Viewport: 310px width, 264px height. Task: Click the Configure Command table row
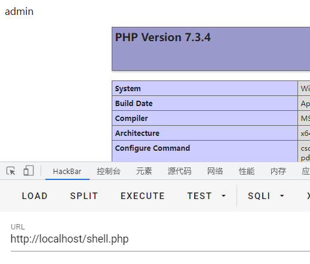pos(211,151)
